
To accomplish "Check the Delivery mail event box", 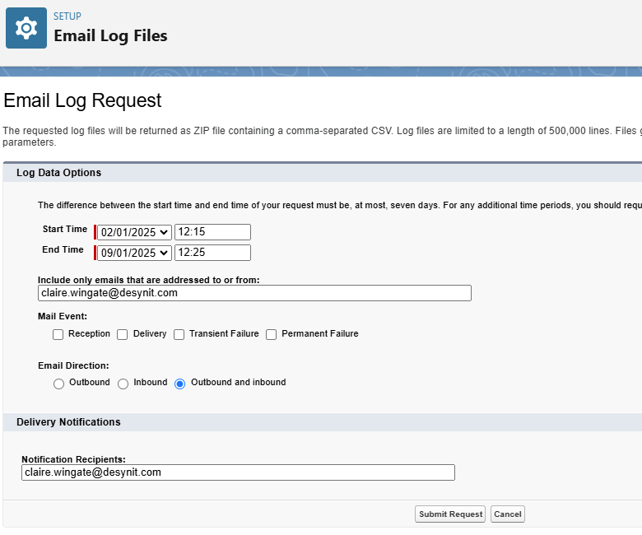I will pos(123,335).
